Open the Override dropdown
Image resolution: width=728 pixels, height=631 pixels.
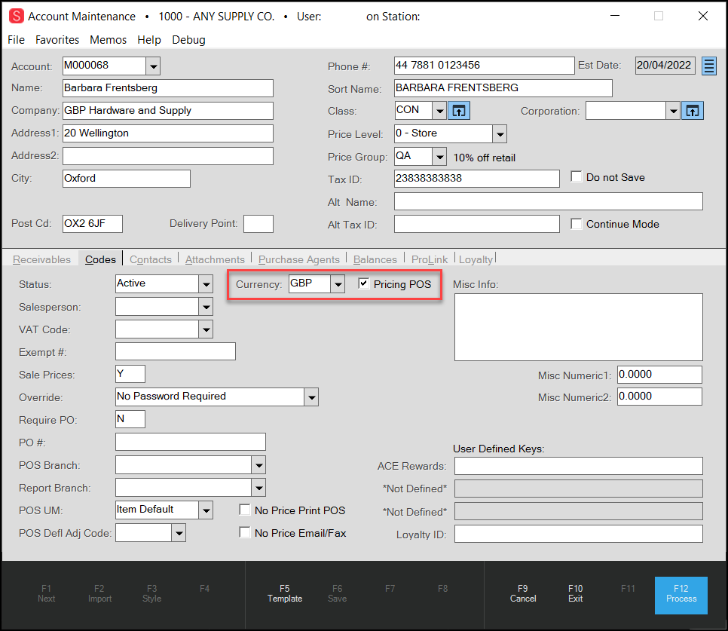coord(311,397)
